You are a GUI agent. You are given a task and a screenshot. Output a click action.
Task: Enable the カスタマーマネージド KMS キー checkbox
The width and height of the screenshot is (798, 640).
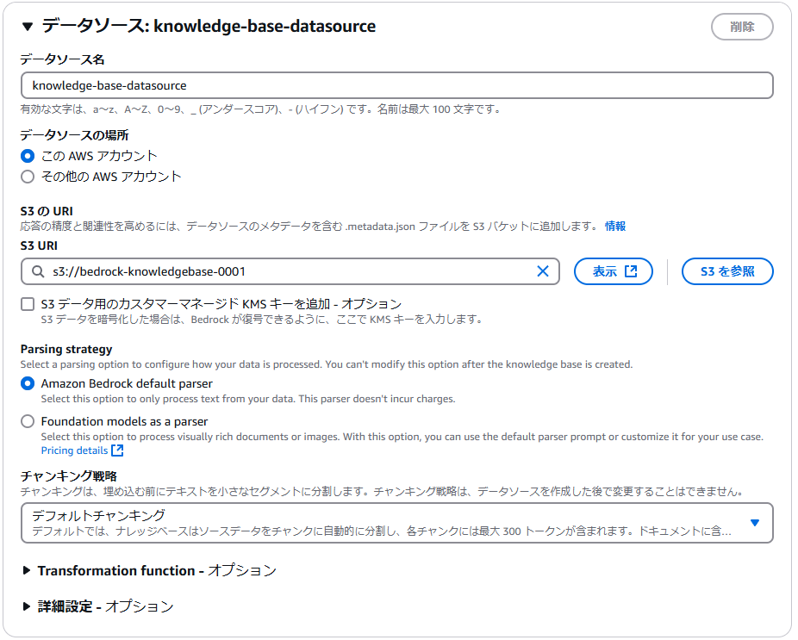click(x=28, y=304)
